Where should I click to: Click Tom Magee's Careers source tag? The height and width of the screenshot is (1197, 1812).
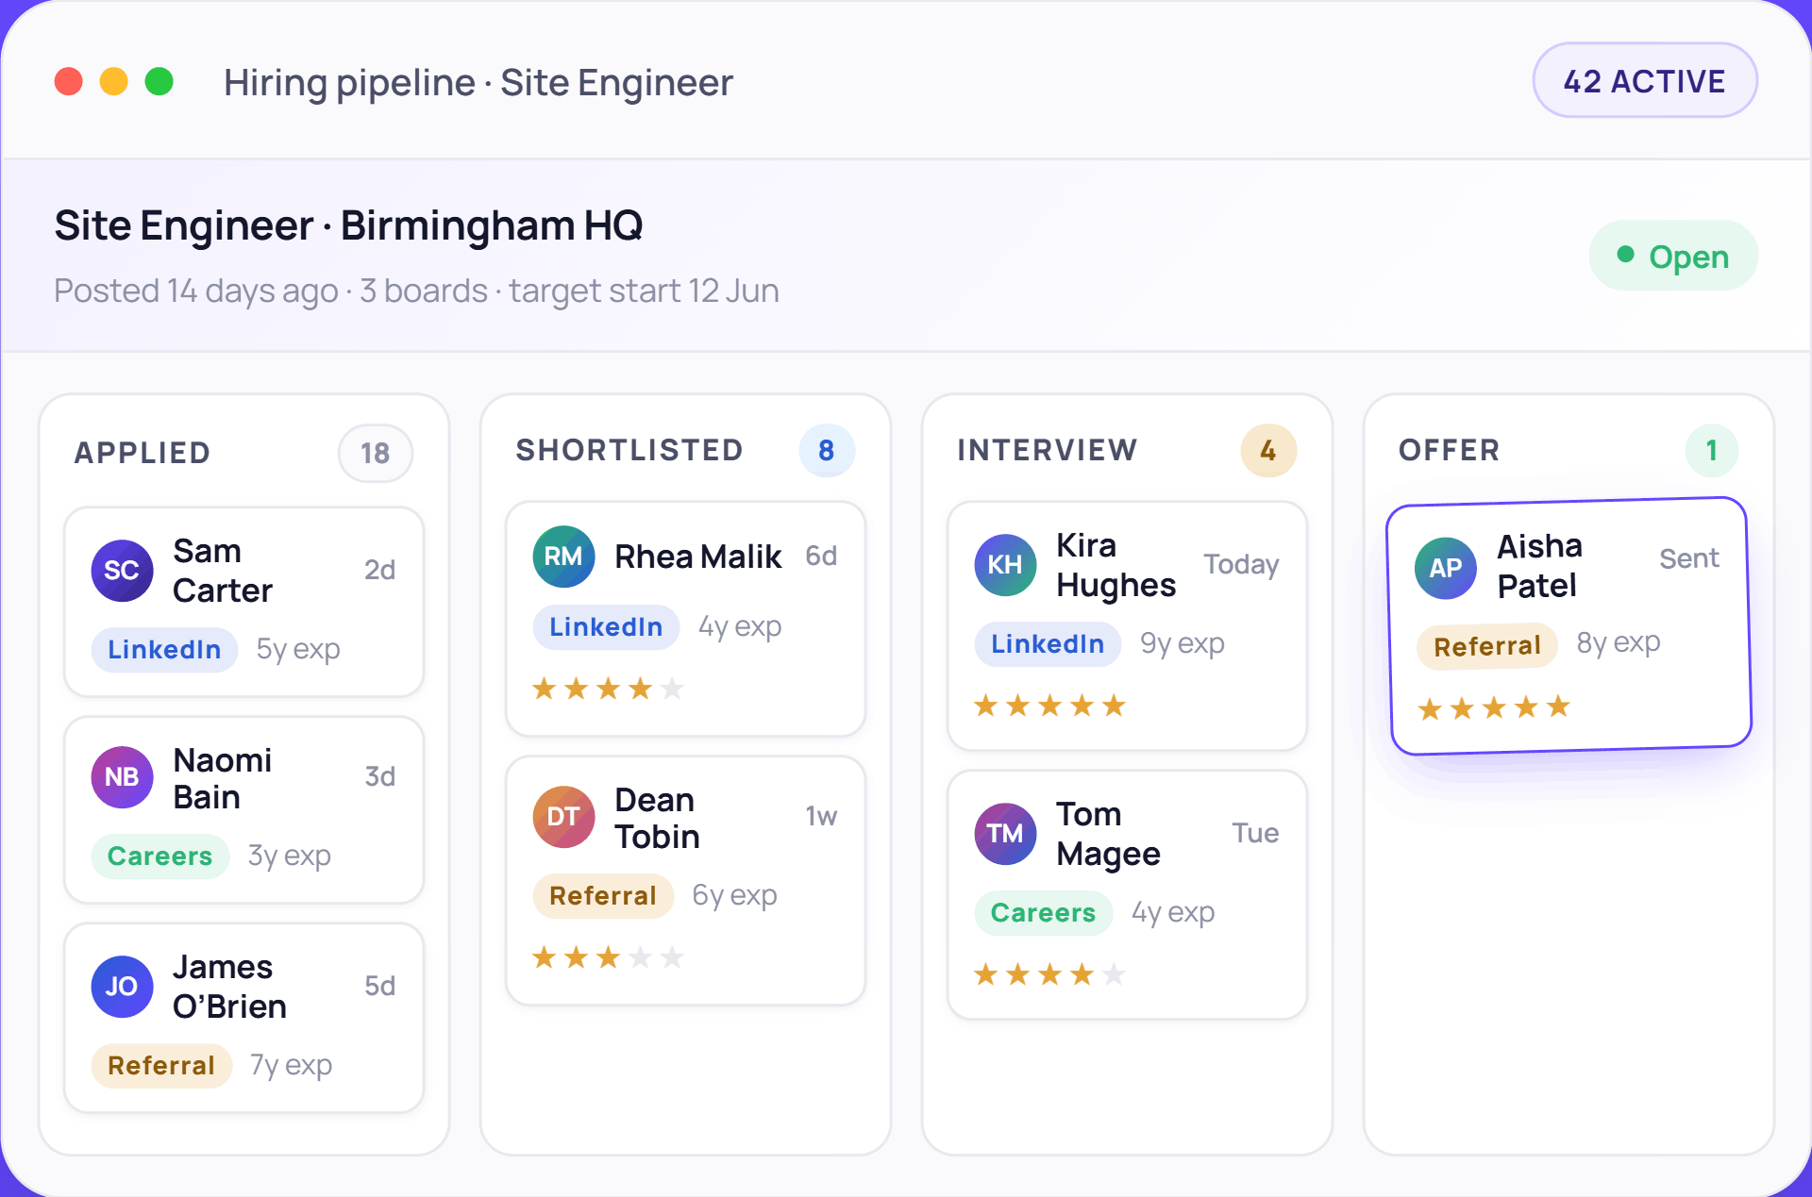(x=1044, y=913)
